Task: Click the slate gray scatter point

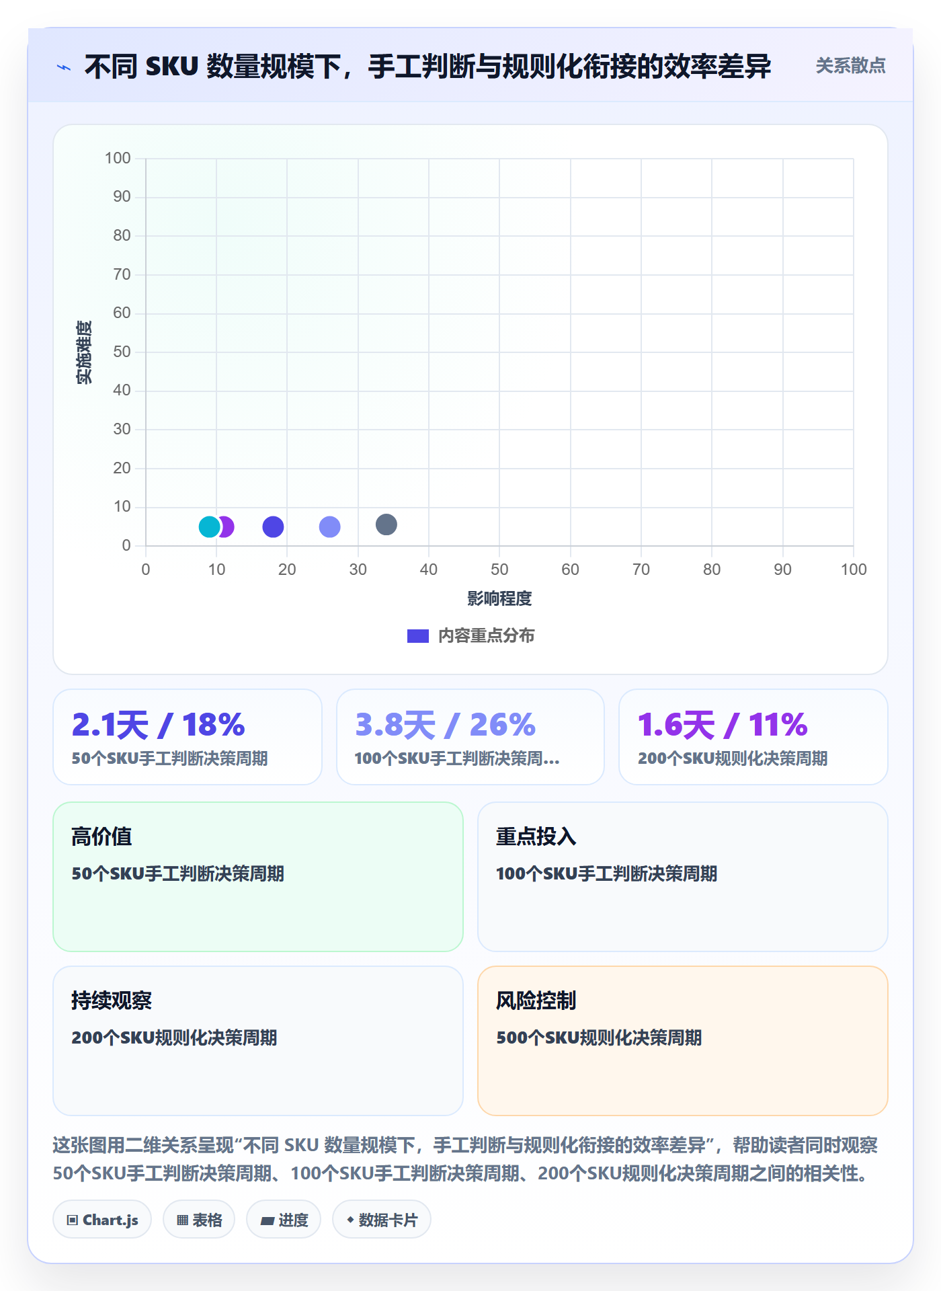Action: click(x=386, y=524)
